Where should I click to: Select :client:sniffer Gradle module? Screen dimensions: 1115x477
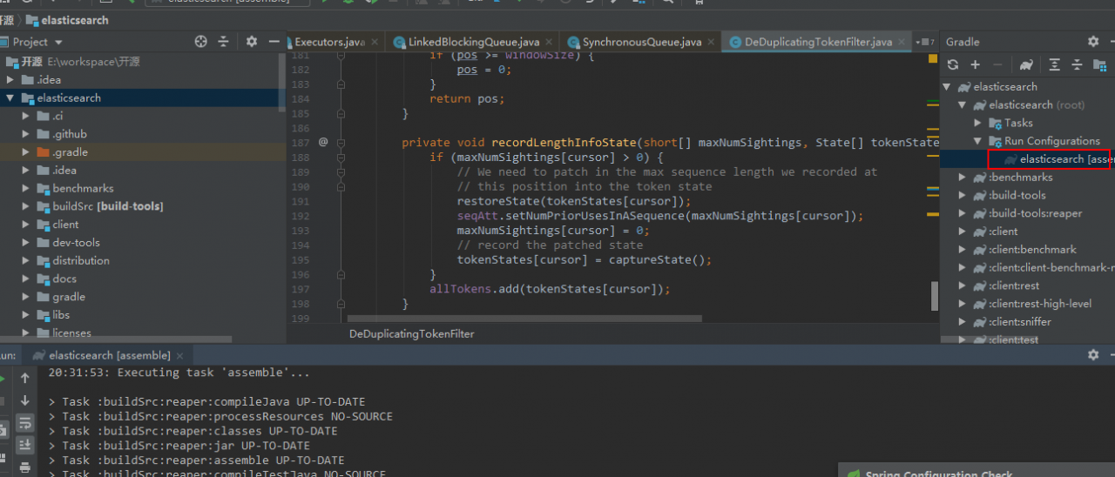point(1020,322)
